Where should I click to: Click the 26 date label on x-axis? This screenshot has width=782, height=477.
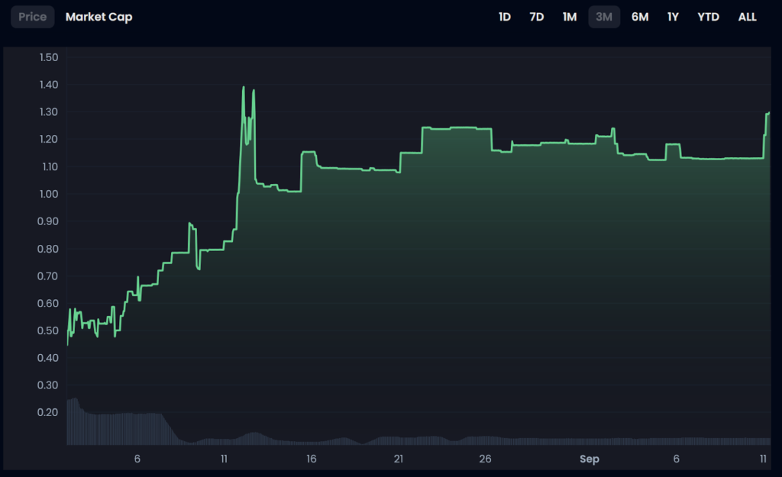[485, 459]
